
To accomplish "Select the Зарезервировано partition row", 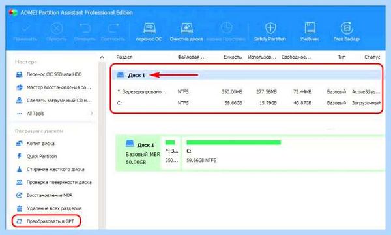I will (248, 91).
